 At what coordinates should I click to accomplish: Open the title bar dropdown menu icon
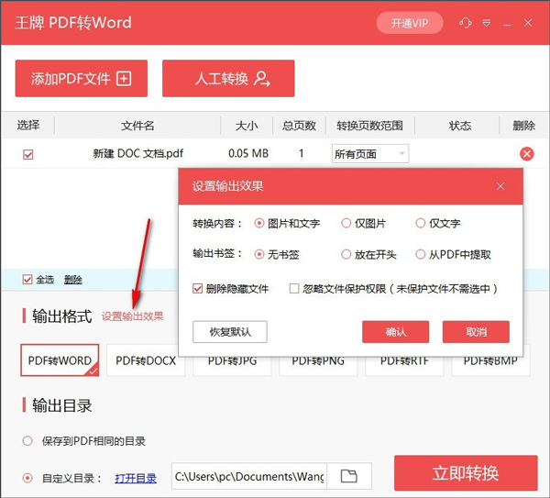486,24
